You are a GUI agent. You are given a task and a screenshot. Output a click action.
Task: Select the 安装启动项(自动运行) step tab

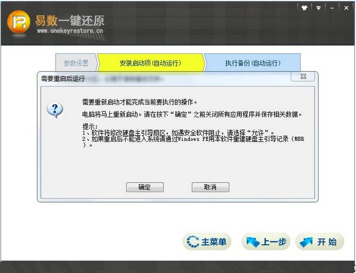pyautogui.click(x=150, y=63)
